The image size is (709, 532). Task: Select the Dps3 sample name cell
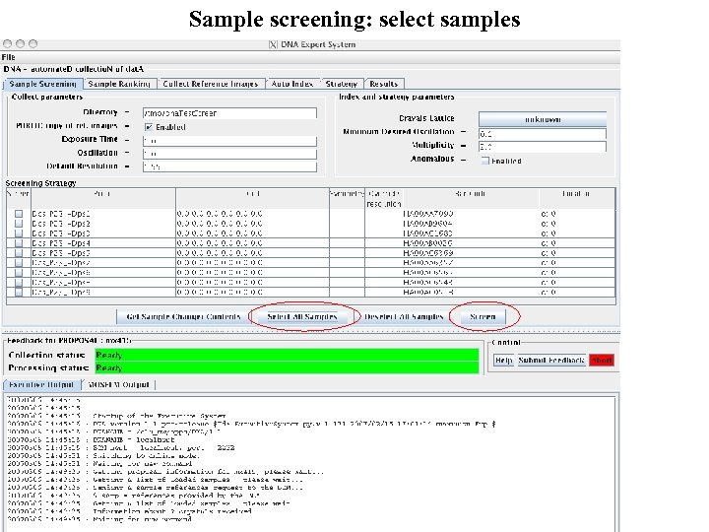click(103, 233)
